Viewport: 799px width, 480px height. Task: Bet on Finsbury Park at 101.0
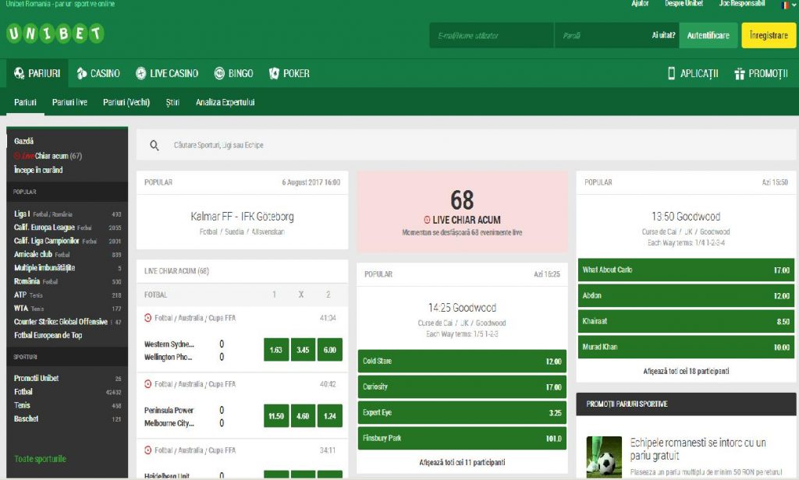pyautogui.click(x=462, y=438)
